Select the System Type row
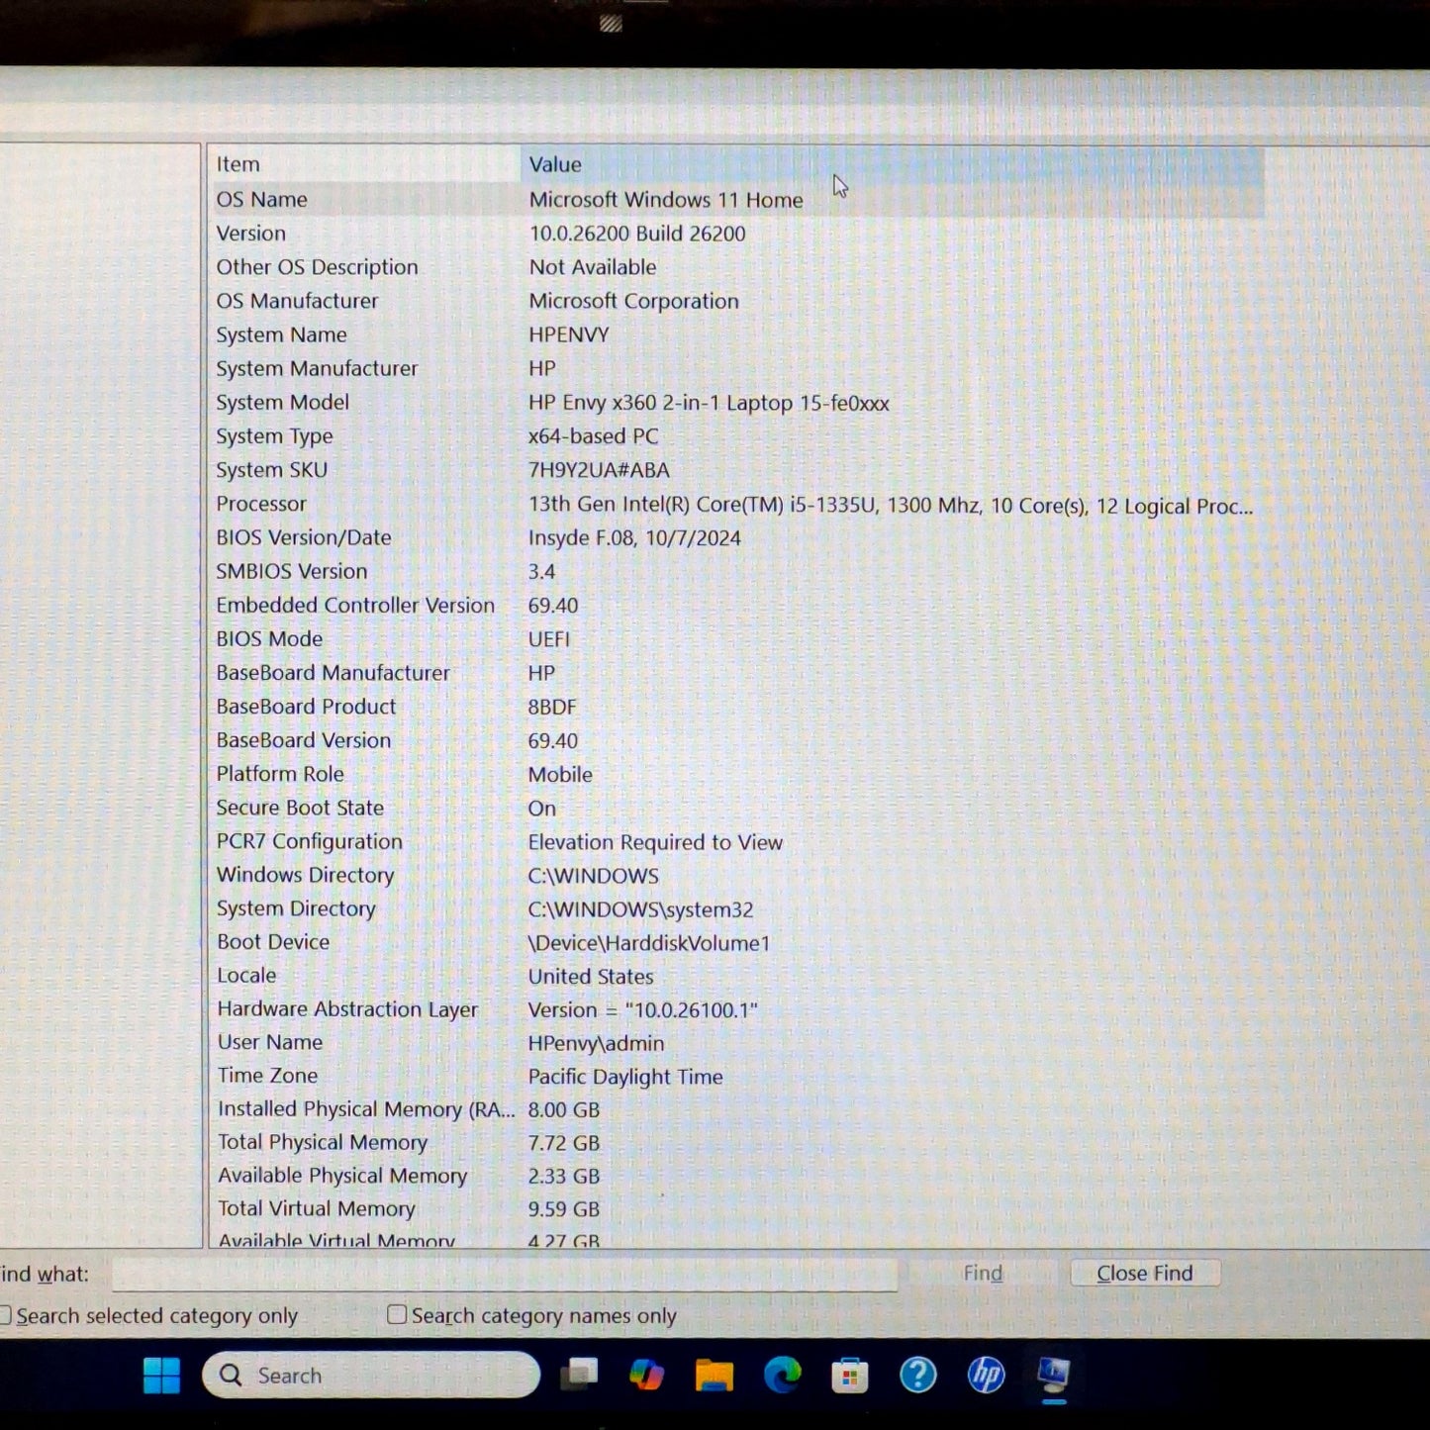 tap(736, 435)
